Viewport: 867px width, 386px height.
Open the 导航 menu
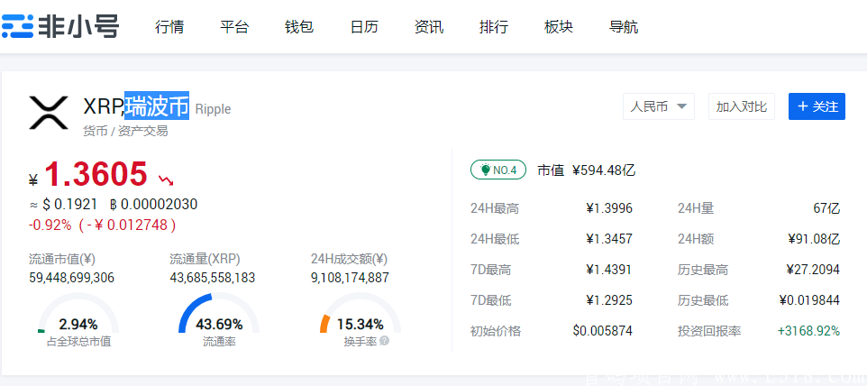[x=623, y=26]
